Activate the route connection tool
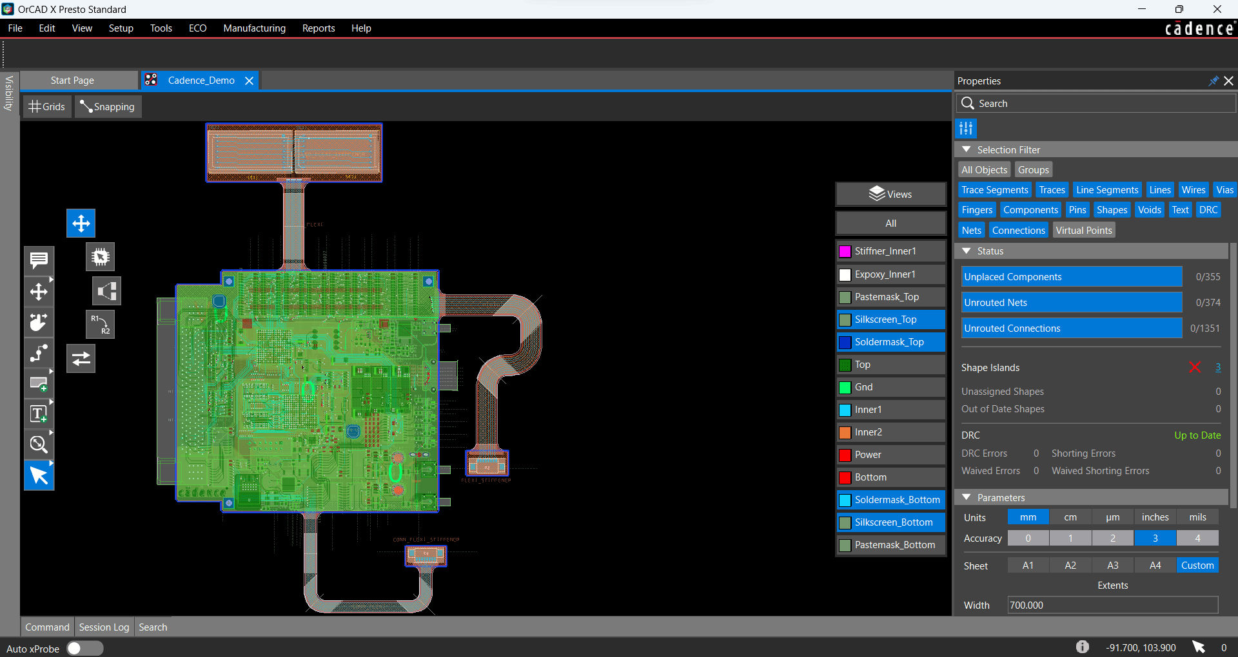1238x657 pixels. tap(39, 353)
